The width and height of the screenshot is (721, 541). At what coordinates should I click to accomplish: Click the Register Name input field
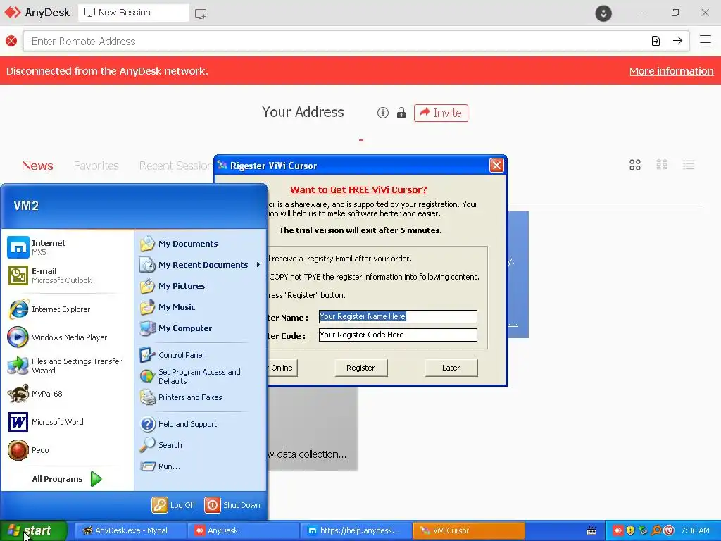tap(398, 316)
